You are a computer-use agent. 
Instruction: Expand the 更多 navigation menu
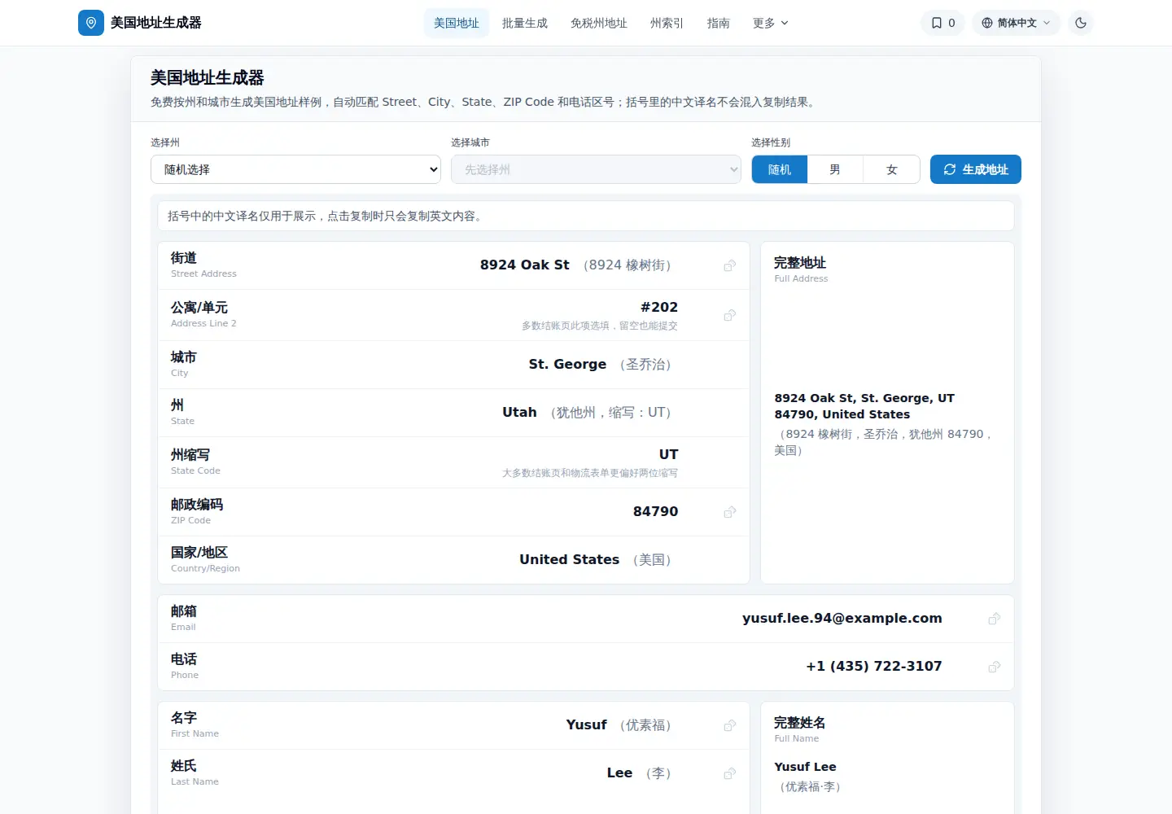(770, 23)
